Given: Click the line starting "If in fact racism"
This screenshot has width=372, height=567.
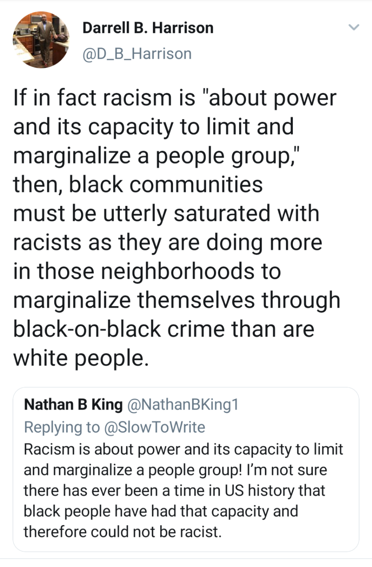Looking at the screenshot, I should coord(175,98).
